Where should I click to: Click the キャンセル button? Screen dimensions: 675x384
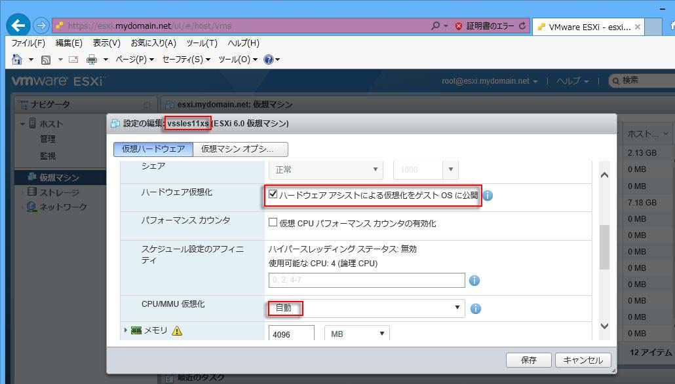[x=583, y=360]
